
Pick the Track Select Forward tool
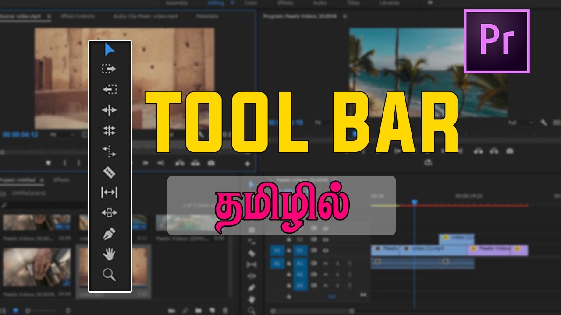109,69
